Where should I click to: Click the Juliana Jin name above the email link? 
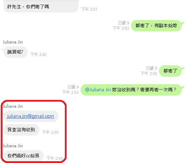click(x=13, y=106)
